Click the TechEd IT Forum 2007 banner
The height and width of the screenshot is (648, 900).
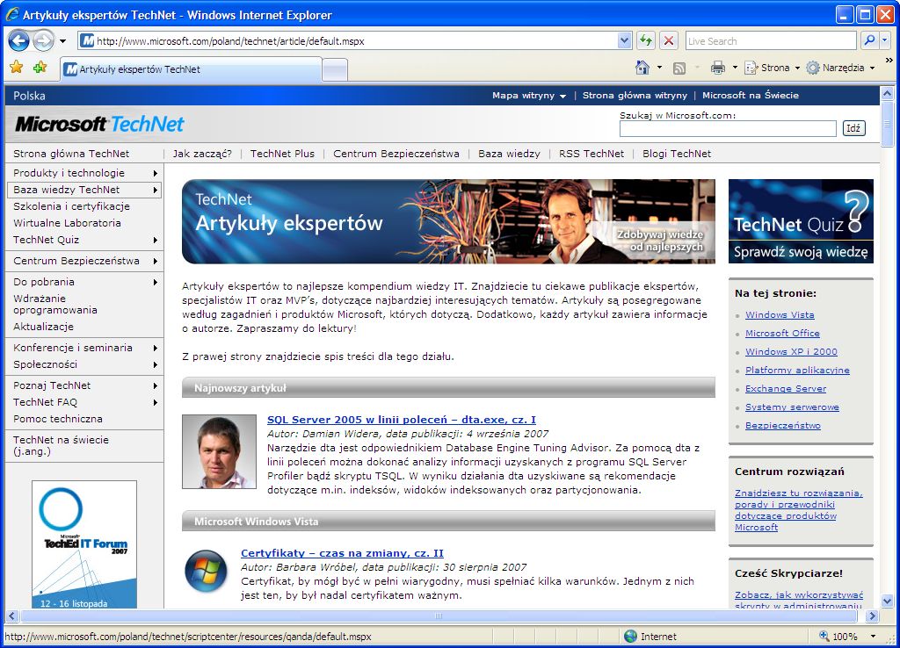(84, 544)
